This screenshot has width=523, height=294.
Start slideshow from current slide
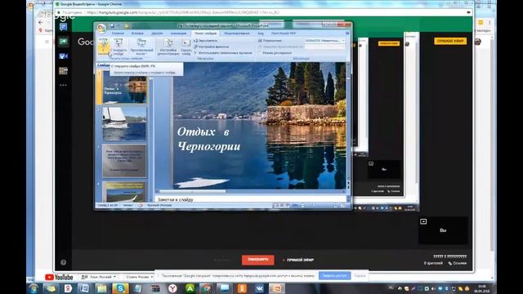point(118,47)
